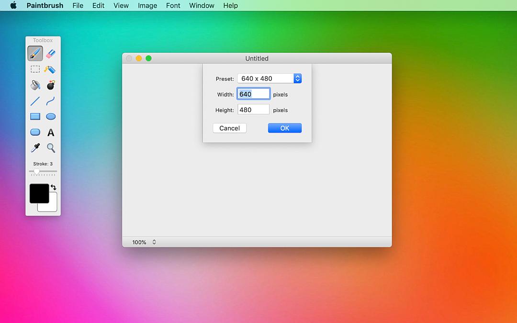
Task: Adjust the Stroke width slider
Action: [43, 171]
